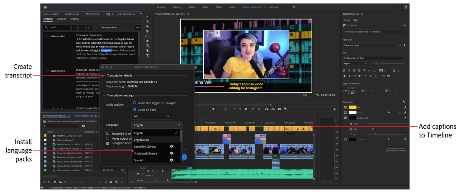Adjust the font size slider
The width and height of the screenshot is (459, 194).
(377, 64)
